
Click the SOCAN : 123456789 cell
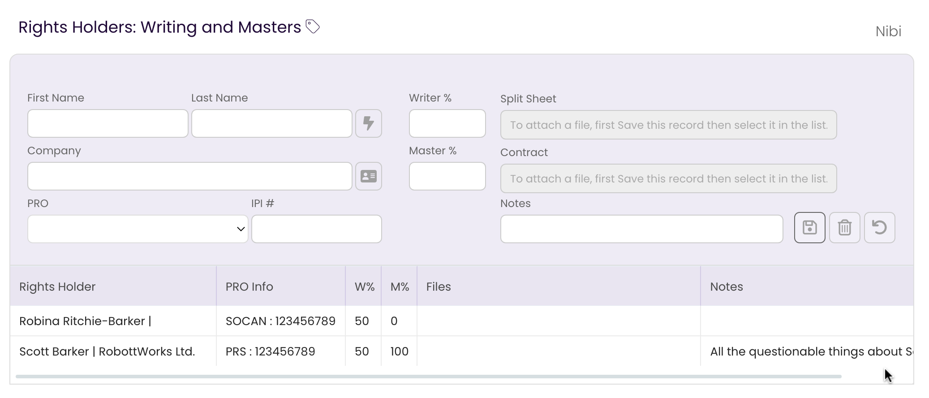click(281, 321)
